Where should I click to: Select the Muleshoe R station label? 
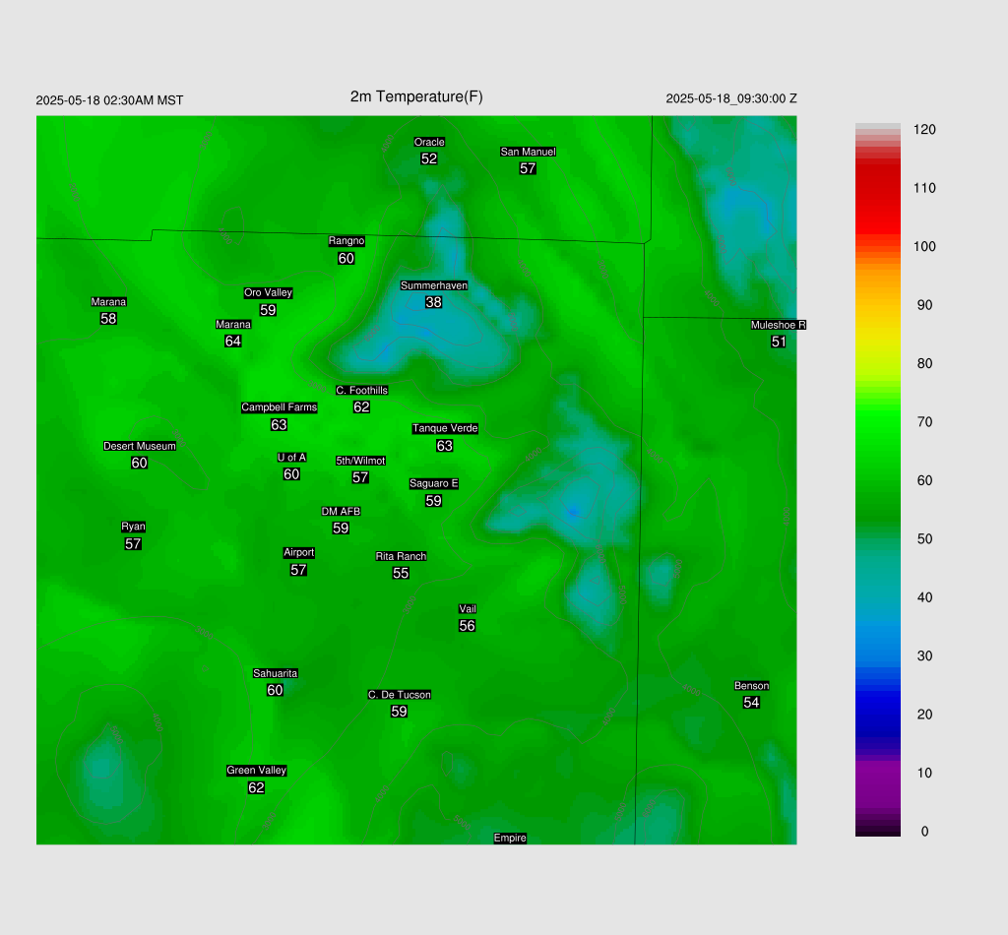[x=778, y=325]
